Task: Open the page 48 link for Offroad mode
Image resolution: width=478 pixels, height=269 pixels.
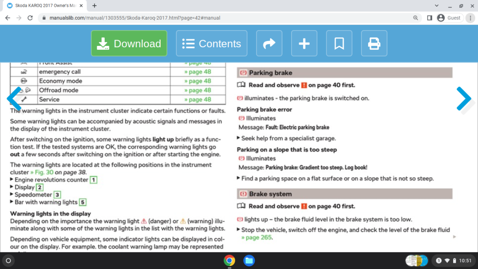Action: click(x=197, y=90)
